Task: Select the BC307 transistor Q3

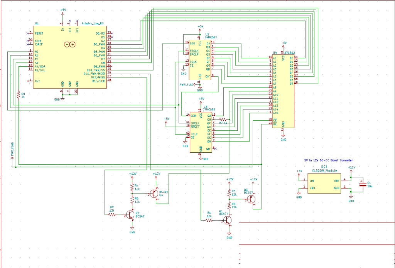Action: (x=252, y=199)
